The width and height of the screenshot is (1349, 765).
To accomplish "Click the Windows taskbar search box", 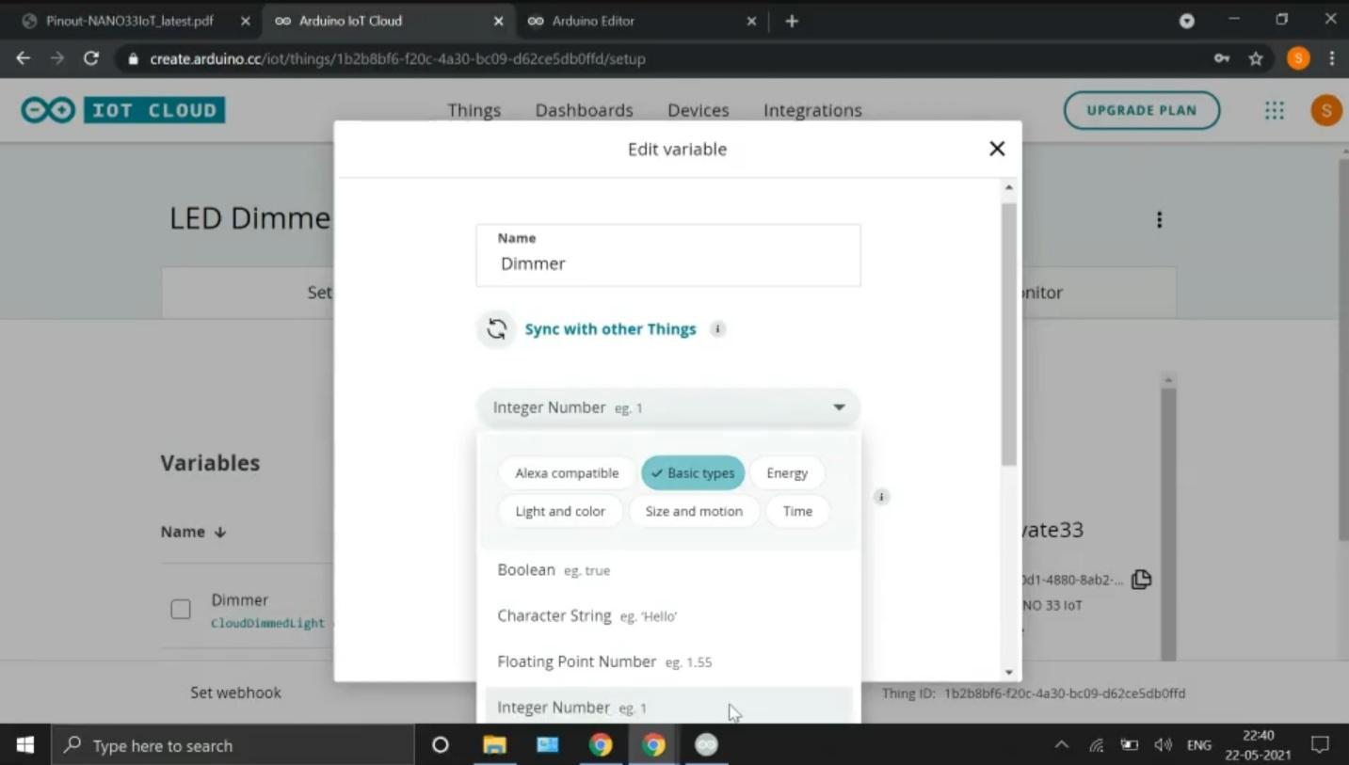I will point(233,745).
